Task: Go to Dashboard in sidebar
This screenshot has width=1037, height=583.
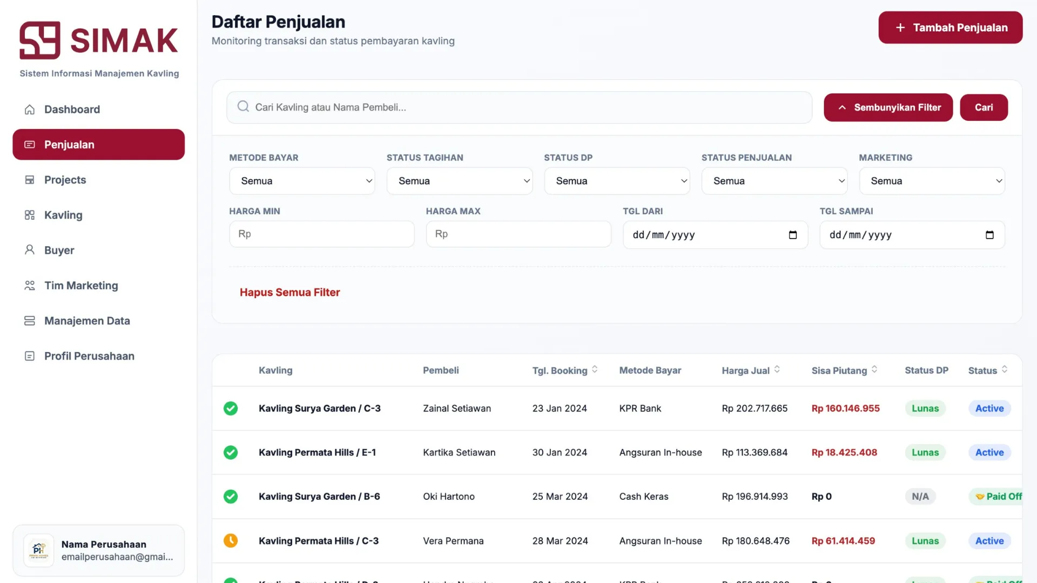Action: [72, 110]
